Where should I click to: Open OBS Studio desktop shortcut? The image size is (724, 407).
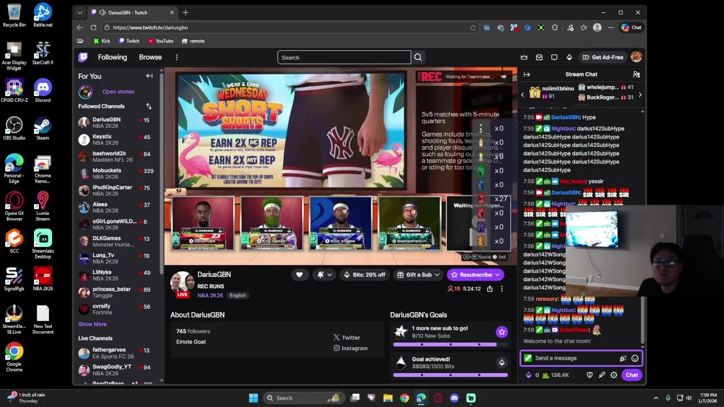[x=14, y=128]
